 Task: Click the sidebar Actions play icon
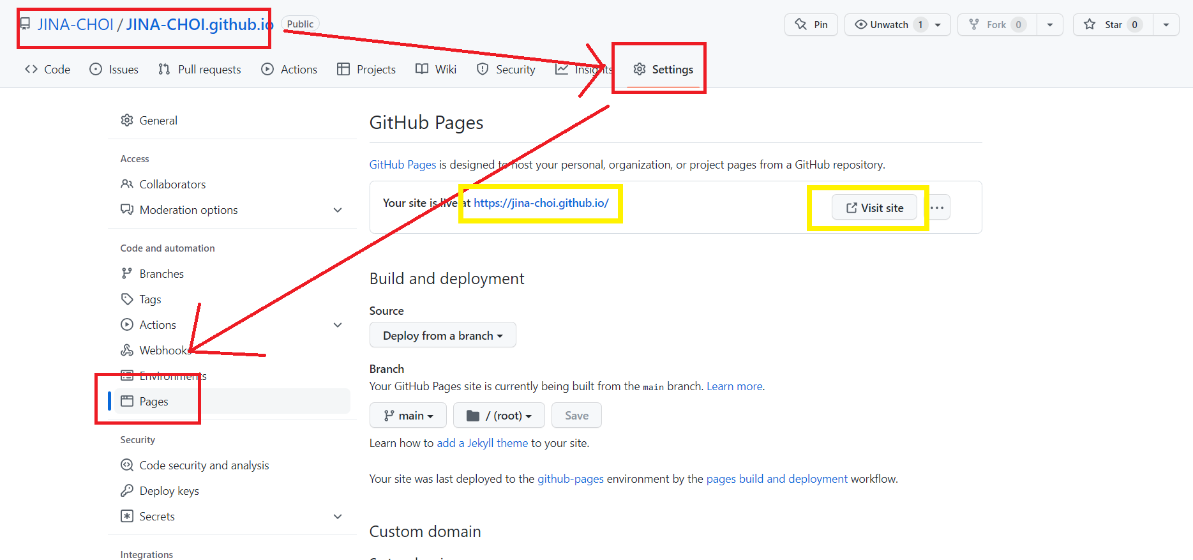(x=127, y=324)
